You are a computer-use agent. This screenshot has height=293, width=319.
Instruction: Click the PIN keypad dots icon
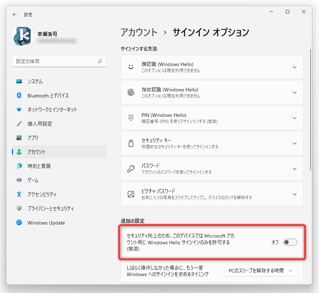131,118
